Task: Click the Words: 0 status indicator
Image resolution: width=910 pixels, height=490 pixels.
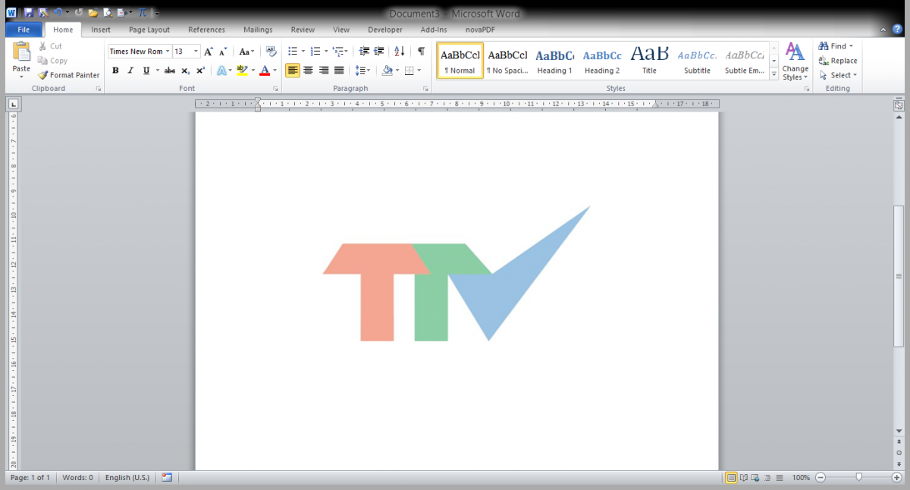Action: pos(77,478)
